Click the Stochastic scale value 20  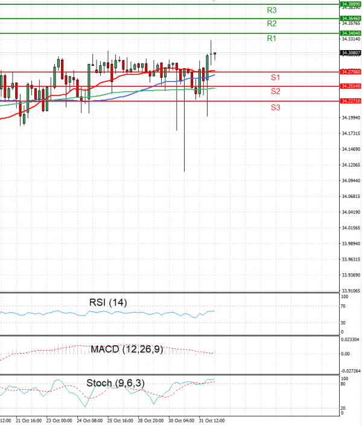click(x=343, y=408)
